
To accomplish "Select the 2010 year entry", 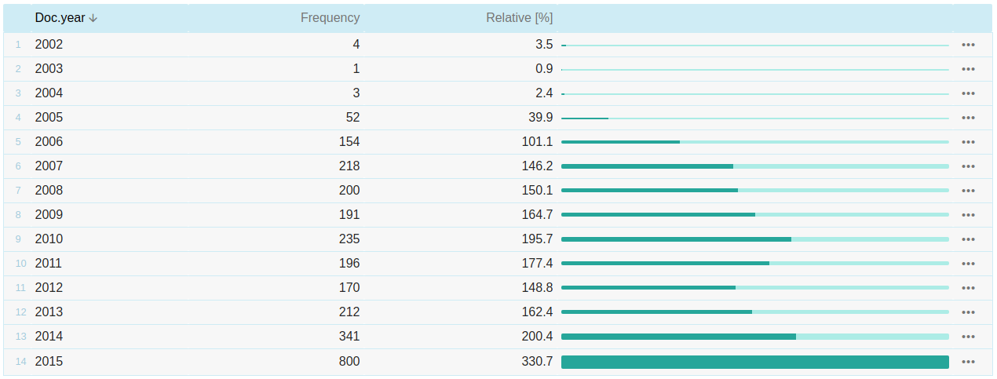I will [49, 239].
